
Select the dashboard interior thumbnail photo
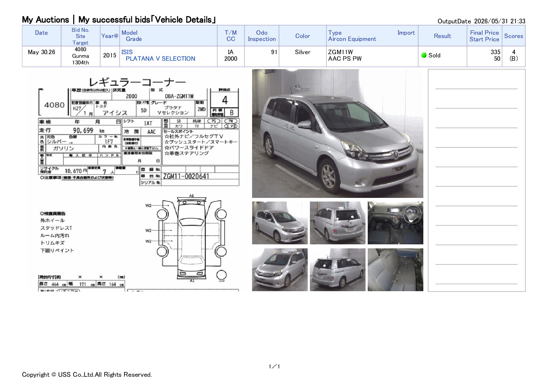point(395,223)
